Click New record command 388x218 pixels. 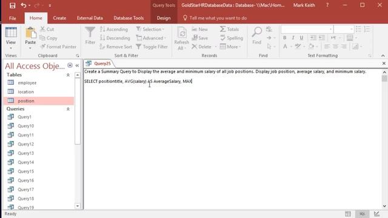click(200, 29)
